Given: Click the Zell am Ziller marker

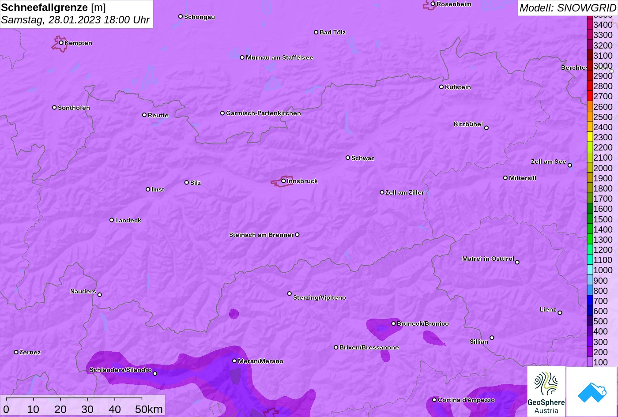Looking at the screenshot, I should 382,192.
